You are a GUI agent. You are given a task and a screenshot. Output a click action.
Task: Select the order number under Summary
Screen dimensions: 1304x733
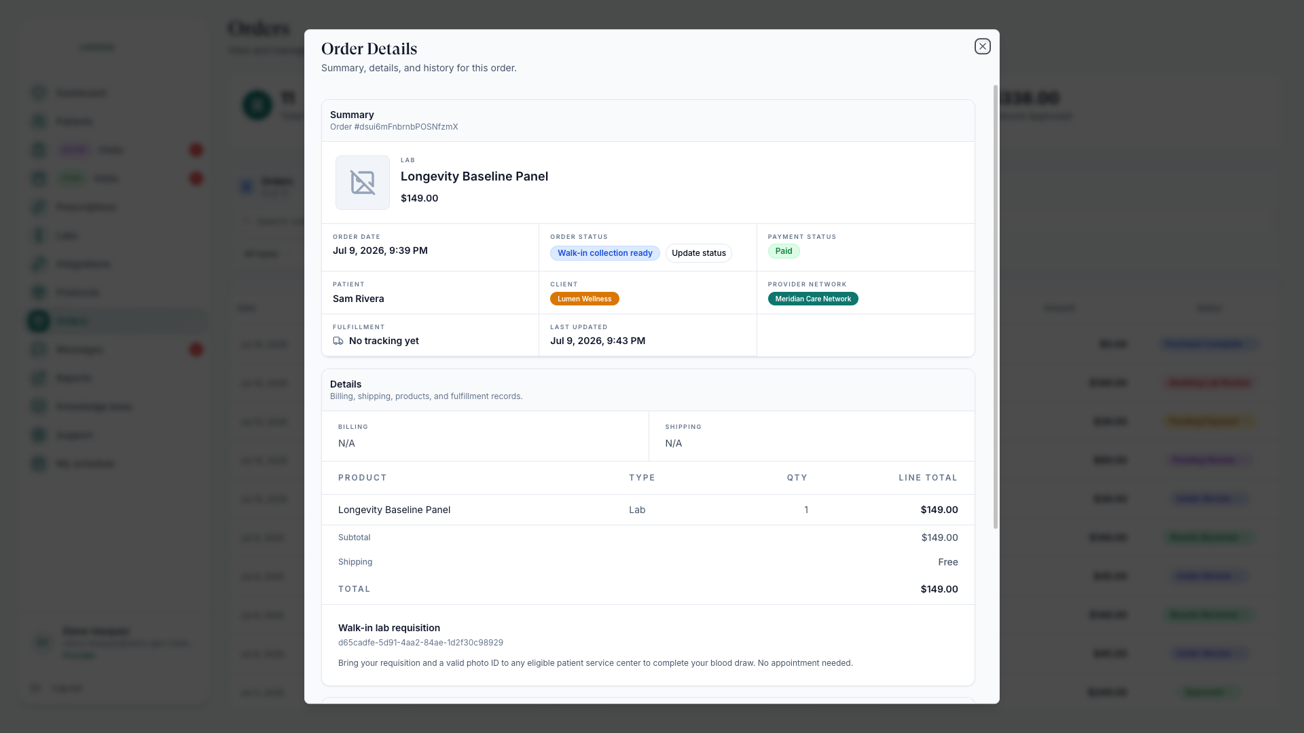pyautogui.click(x=394, y=127)
